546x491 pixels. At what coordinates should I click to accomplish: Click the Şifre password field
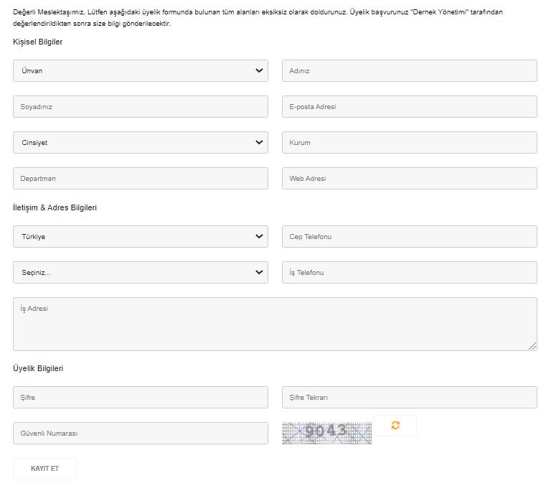[x=141, y=397]
